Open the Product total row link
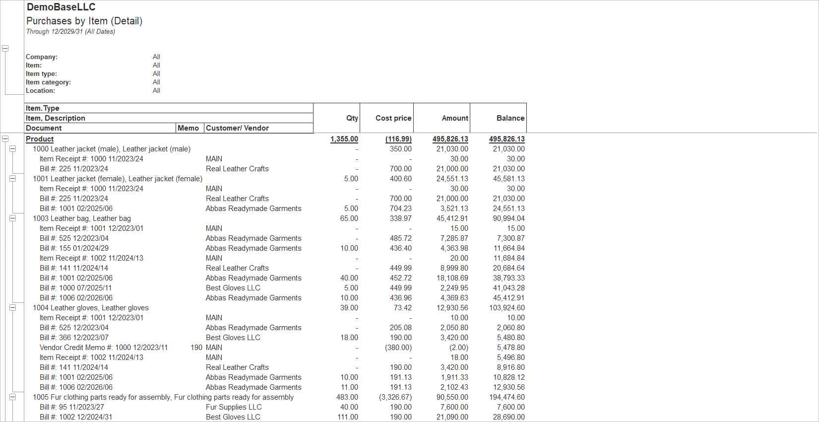Image resolution: width=819 pixels, height=422 pixels. click(40, 139)
